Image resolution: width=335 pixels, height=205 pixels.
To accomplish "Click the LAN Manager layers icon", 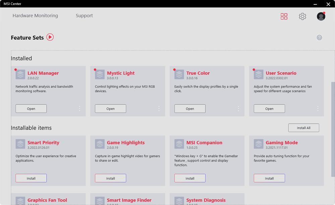I will point(20,74).
